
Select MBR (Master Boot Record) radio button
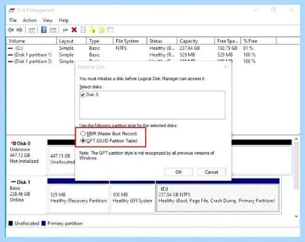click(83, 133)
